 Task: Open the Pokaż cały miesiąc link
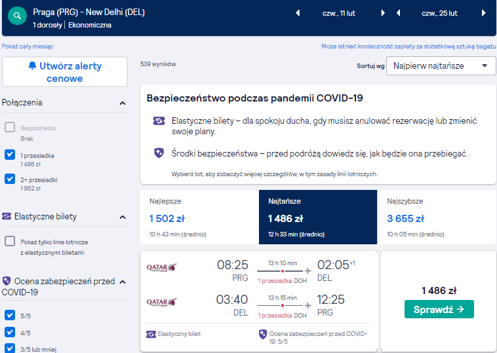point(28,46)
